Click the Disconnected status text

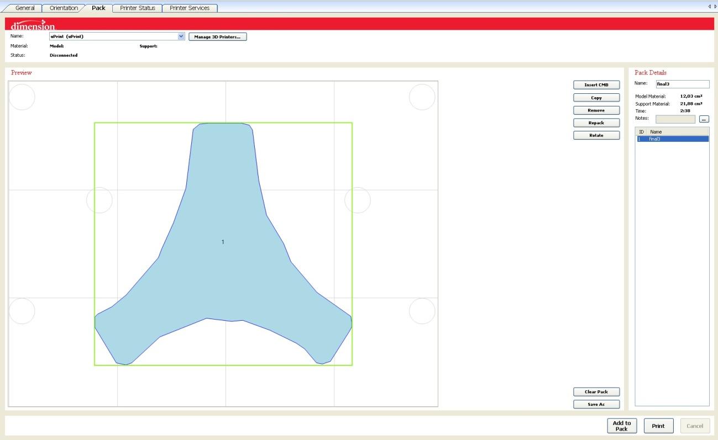[x=64, y=55]
